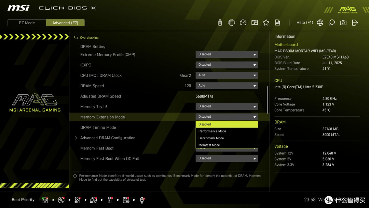
Task: Click the DRAM Size 32768 MB value
Action: 330,129
